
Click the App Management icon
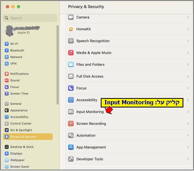[71, 147]
